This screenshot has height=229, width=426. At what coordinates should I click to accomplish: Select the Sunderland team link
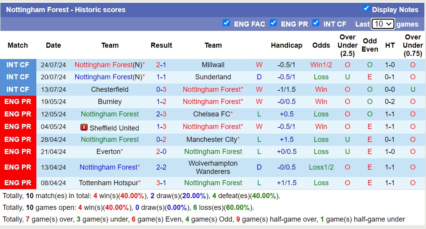[213, 77]
